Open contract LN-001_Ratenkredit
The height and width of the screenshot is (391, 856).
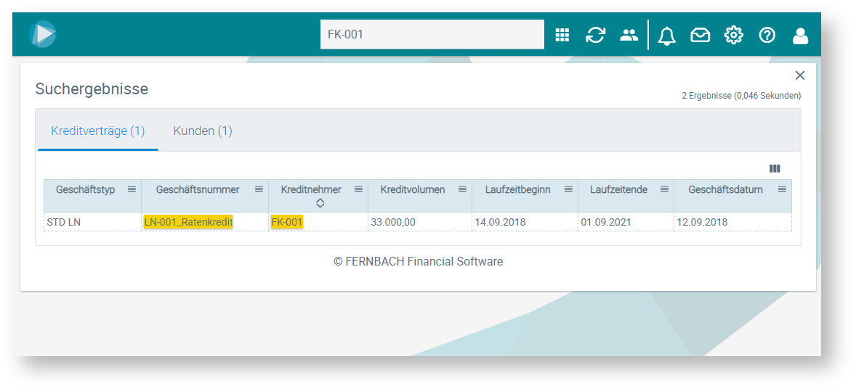[x=188, y=222]
